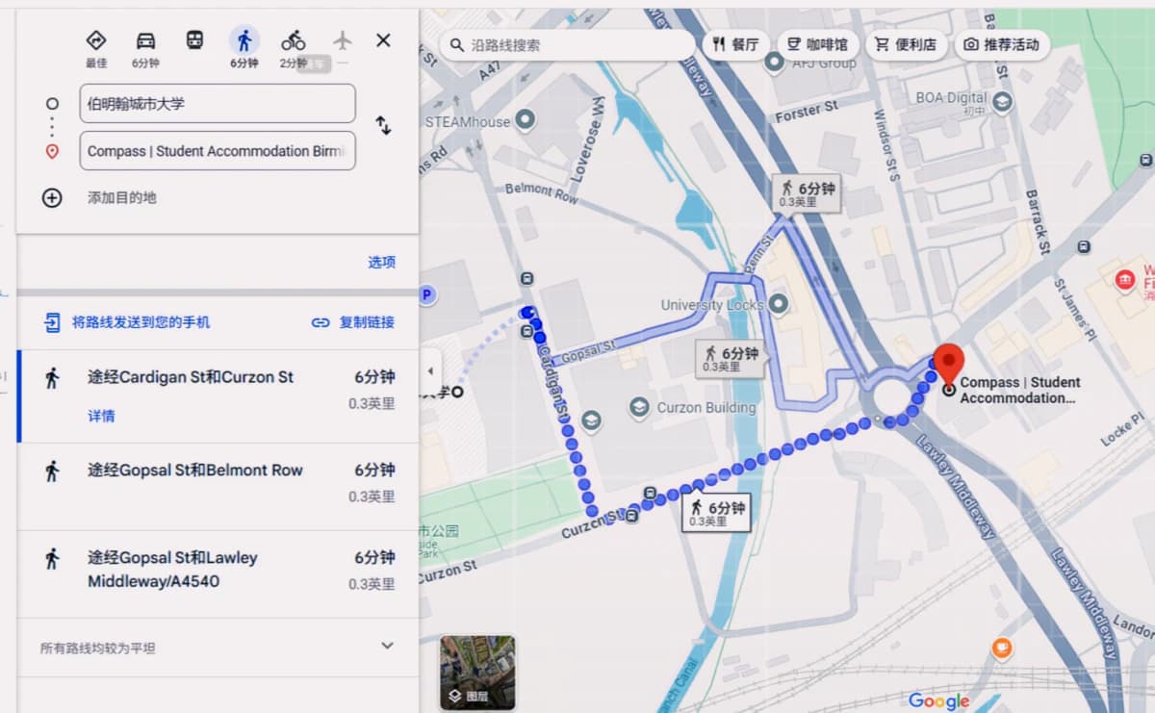Send directions to your phone link

click(127, 322)
